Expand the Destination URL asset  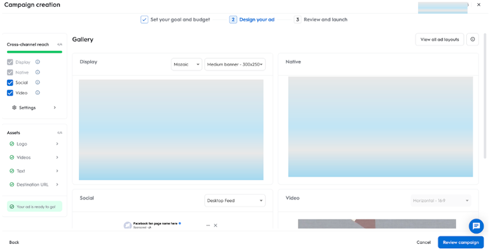coord(34,185)
